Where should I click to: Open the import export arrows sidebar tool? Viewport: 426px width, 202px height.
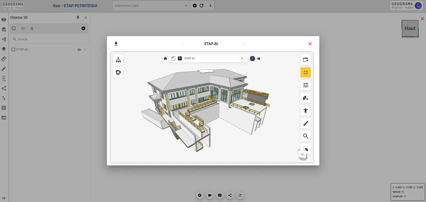coord(4,98)
